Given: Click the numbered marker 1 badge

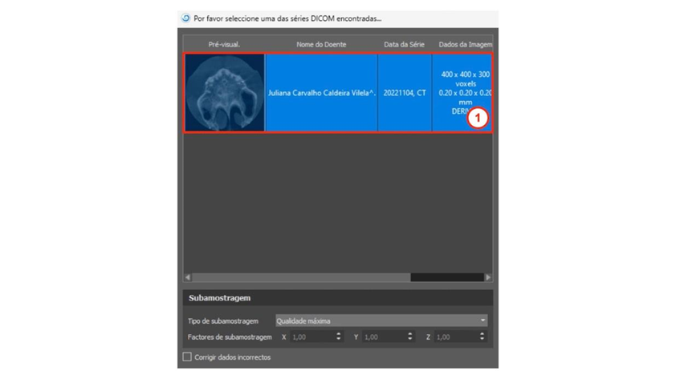Looking at the screenshot, I should (x=478, y=118).
